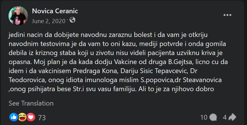
Task: Click the share arrow icon
Action: [x=232, y=117]
